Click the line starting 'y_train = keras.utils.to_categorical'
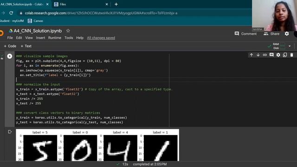 (71, 117)
